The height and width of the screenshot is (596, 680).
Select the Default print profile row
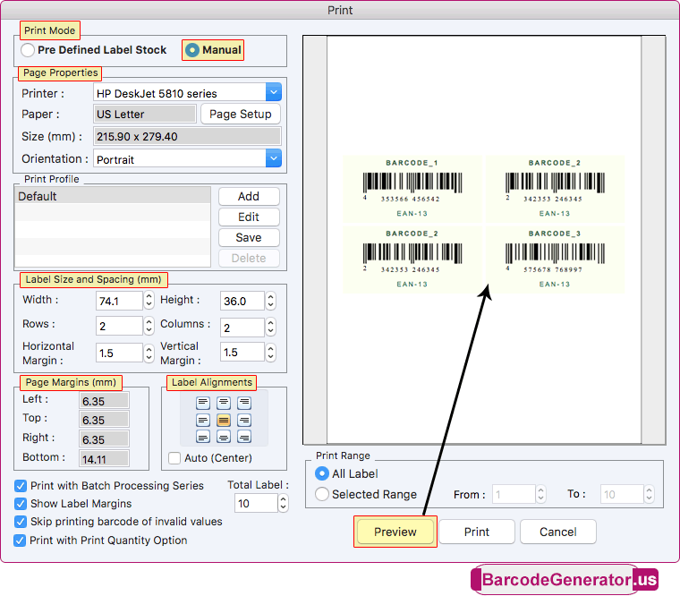[x=113, y=196]
